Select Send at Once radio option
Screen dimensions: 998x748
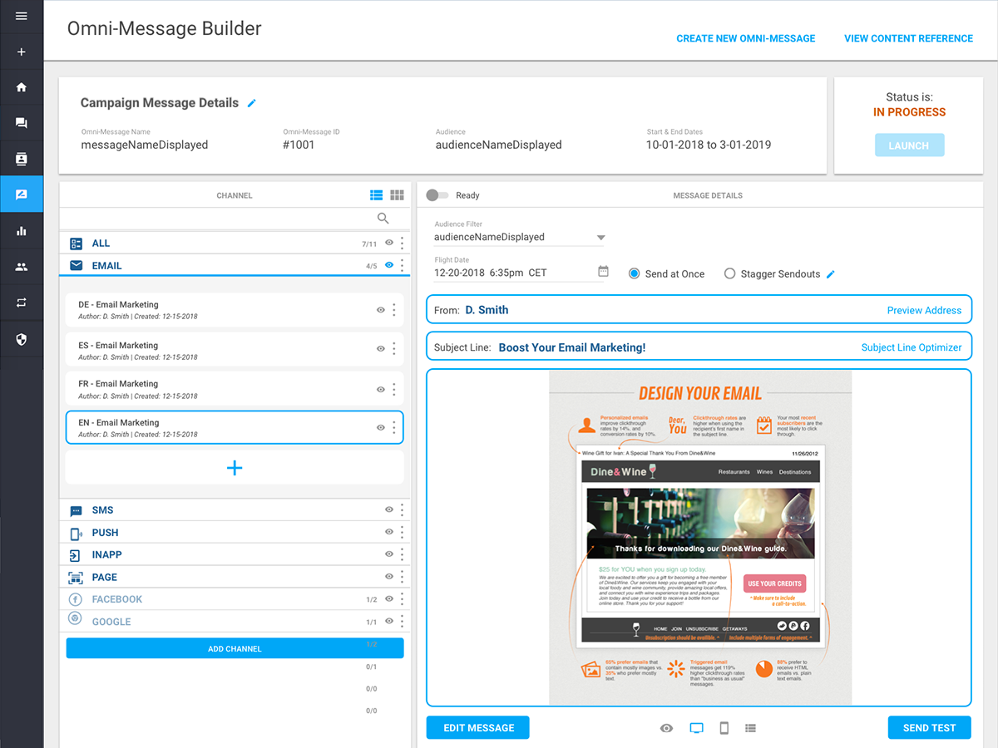(x=634, y=273)
